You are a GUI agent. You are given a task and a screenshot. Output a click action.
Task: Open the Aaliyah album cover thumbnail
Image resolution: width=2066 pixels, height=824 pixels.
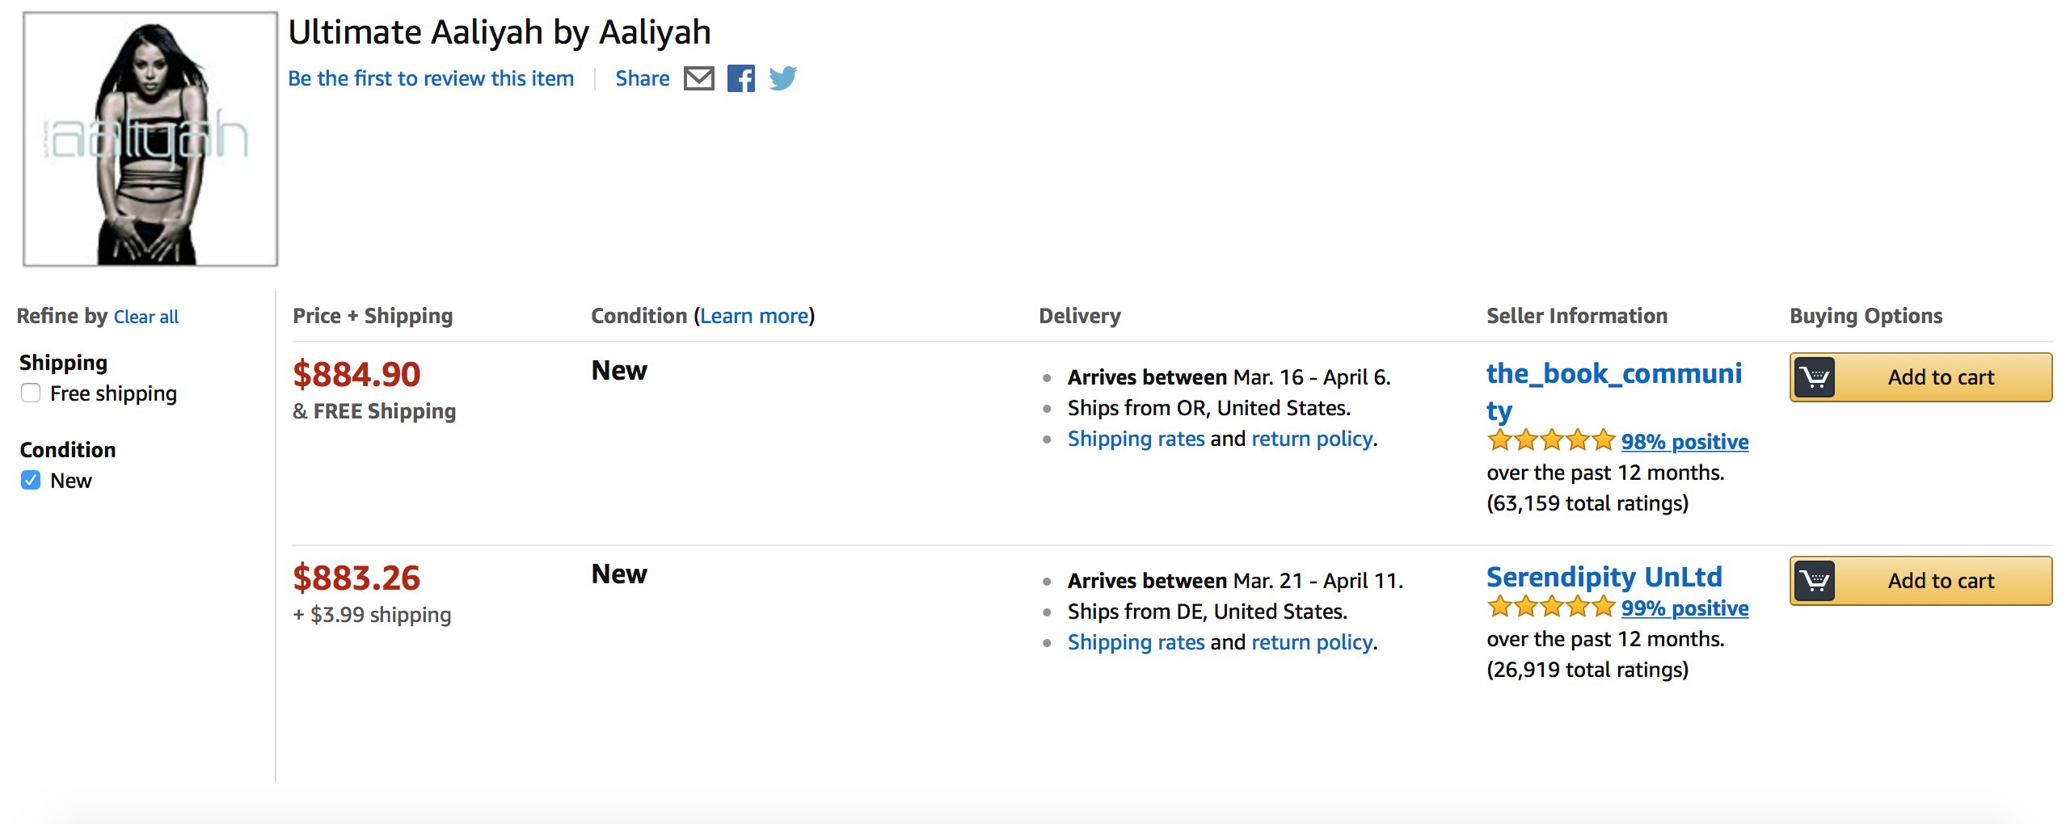pyautogui.click(x=150, y=139)
